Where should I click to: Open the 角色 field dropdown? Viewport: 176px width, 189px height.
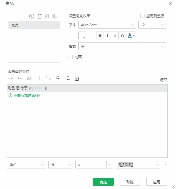coord(42,165)
